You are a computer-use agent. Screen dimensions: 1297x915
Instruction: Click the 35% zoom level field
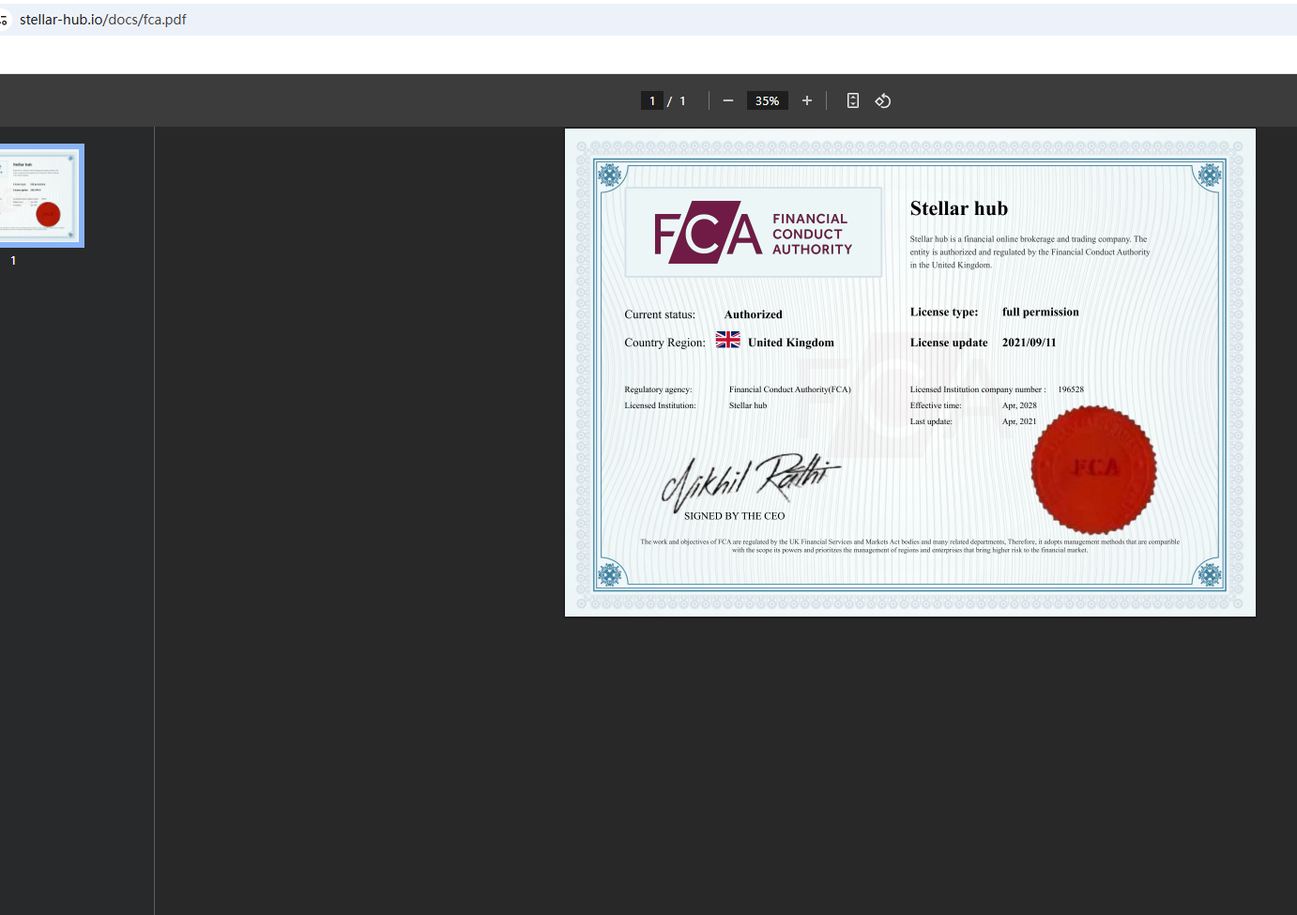pyautogui.click(x=767, y=100)
